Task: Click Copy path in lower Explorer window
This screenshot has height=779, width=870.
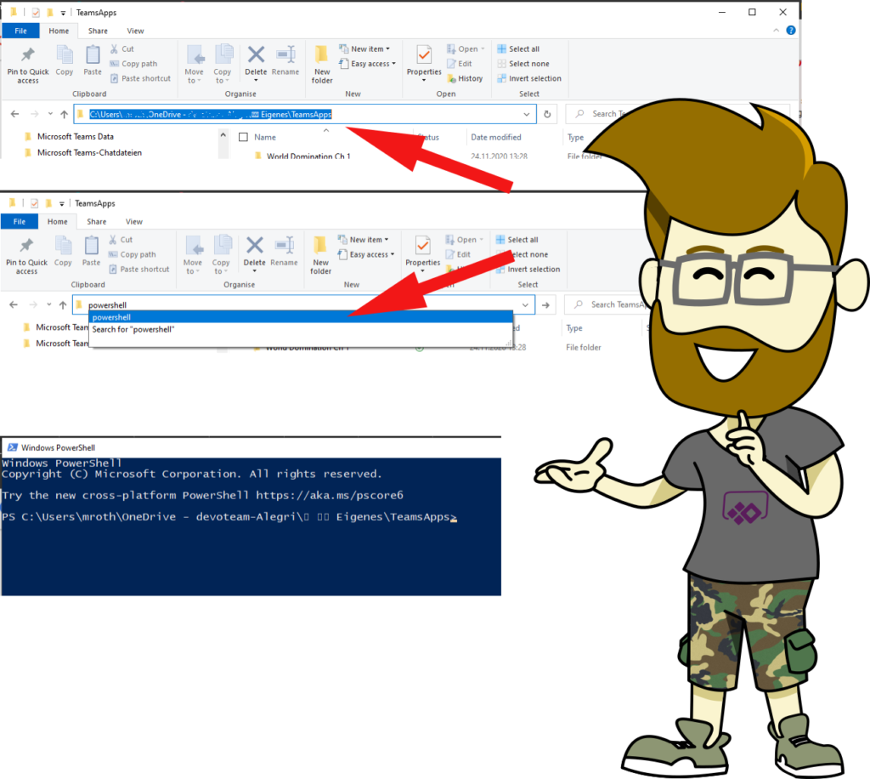Action: pyautogui.click(x=133, y=254)
